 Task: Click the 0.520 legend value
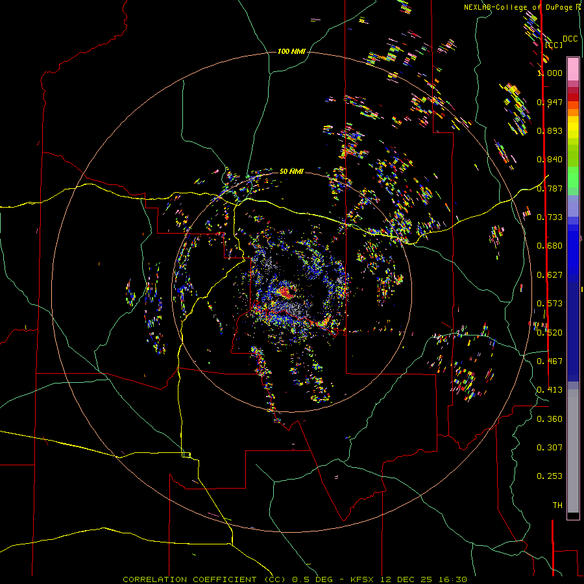pyautogui.click(x=550, y=333)
